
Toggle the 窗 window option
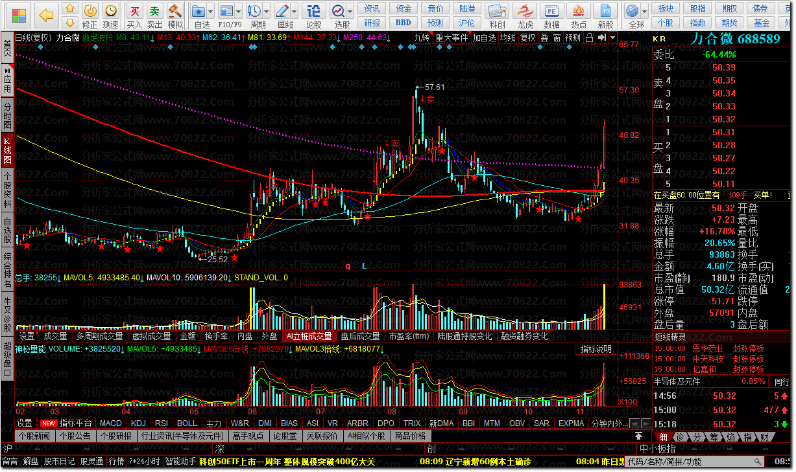[557, 38]
